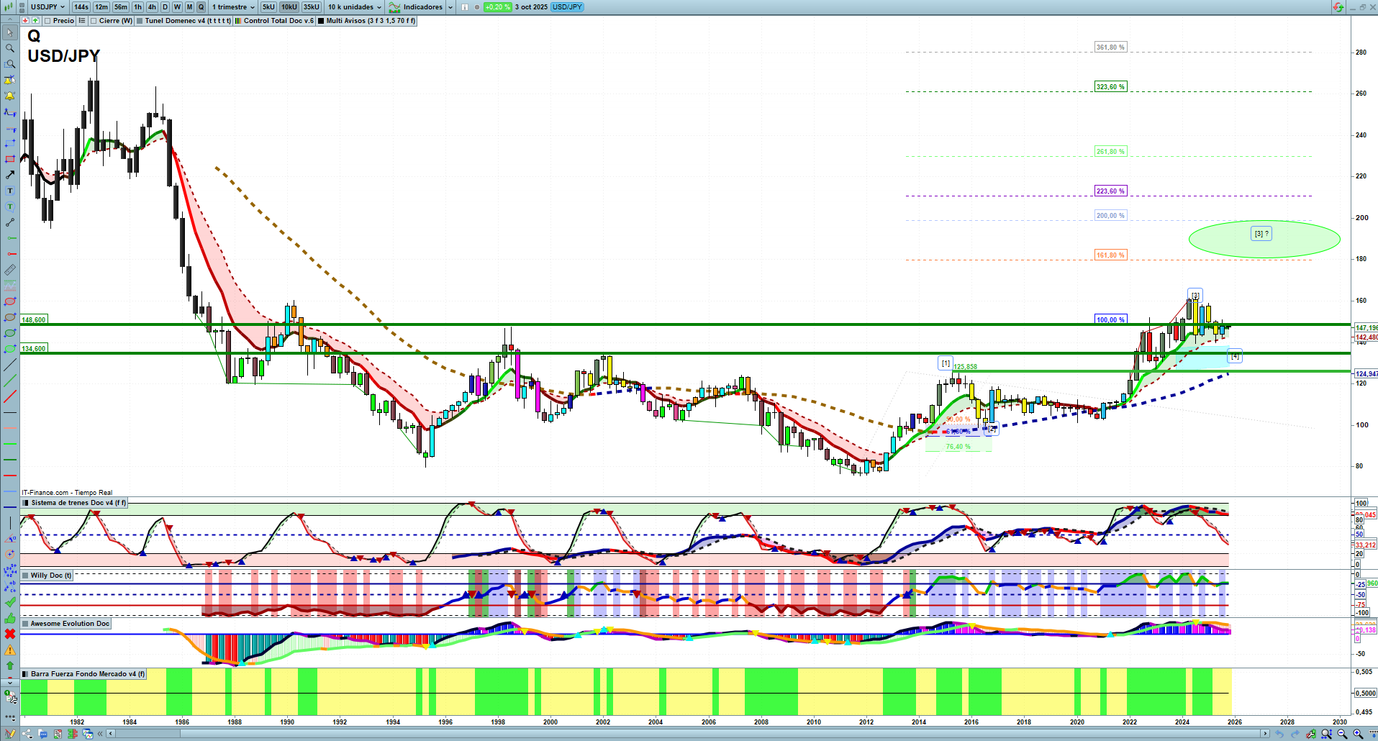
Task: Click the info 'i' icon in top toolbar
Action: tap(465, 7)
